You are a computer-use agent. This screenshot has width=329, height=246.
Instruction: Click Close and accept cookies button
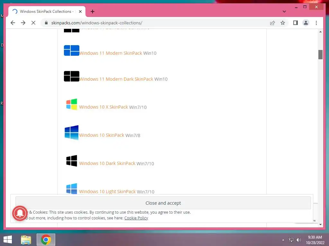click(163, 203)
